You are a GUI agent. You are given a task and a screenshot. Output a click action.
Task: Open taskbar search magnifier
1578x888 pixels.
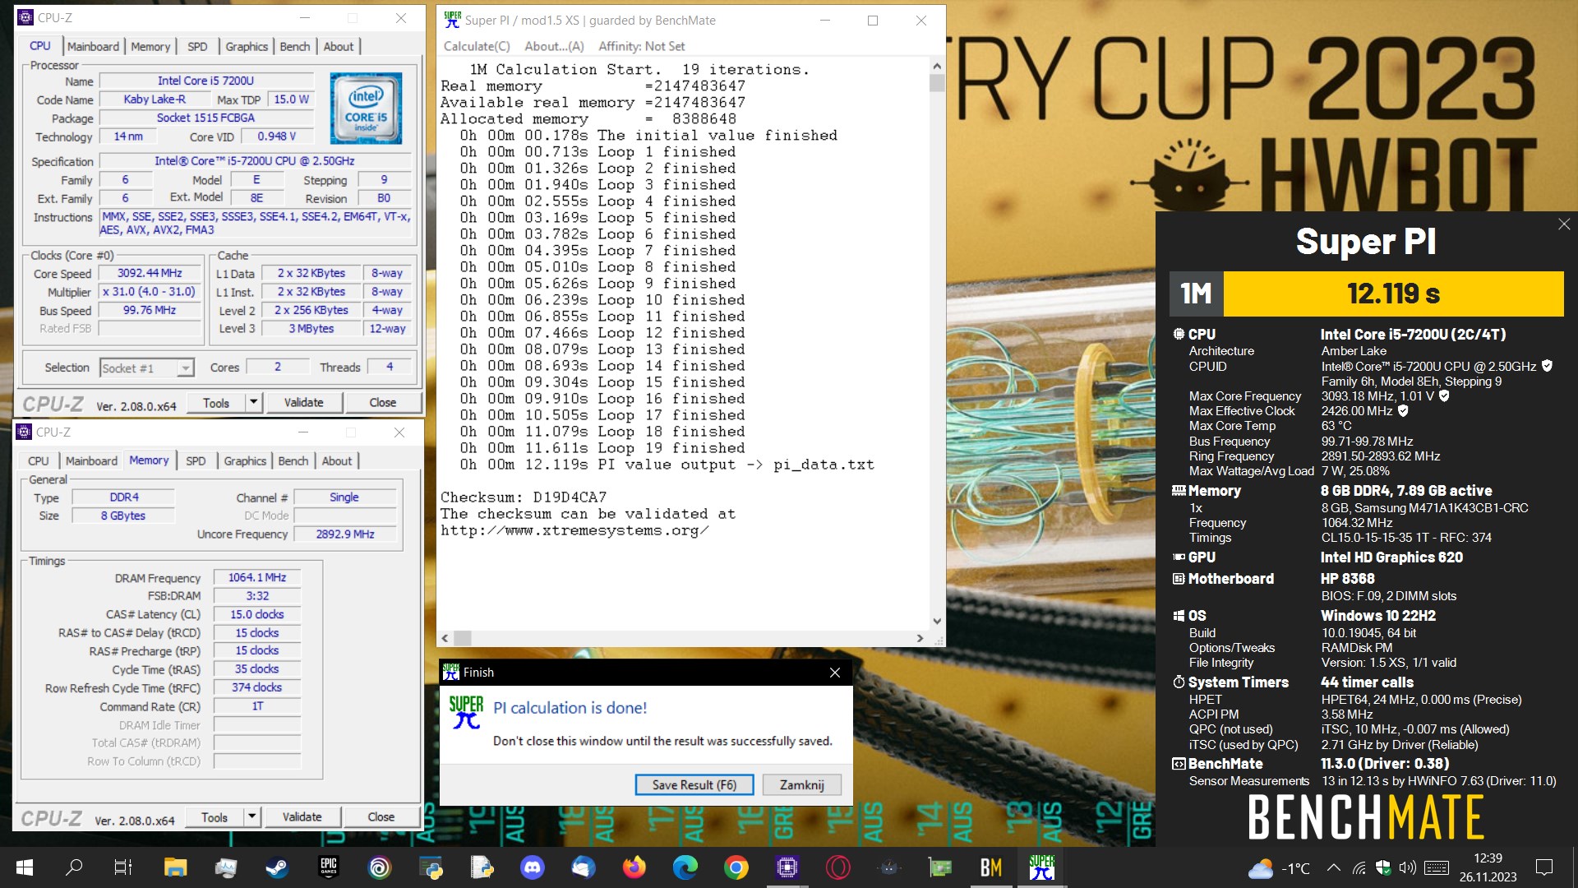[74, 867]
